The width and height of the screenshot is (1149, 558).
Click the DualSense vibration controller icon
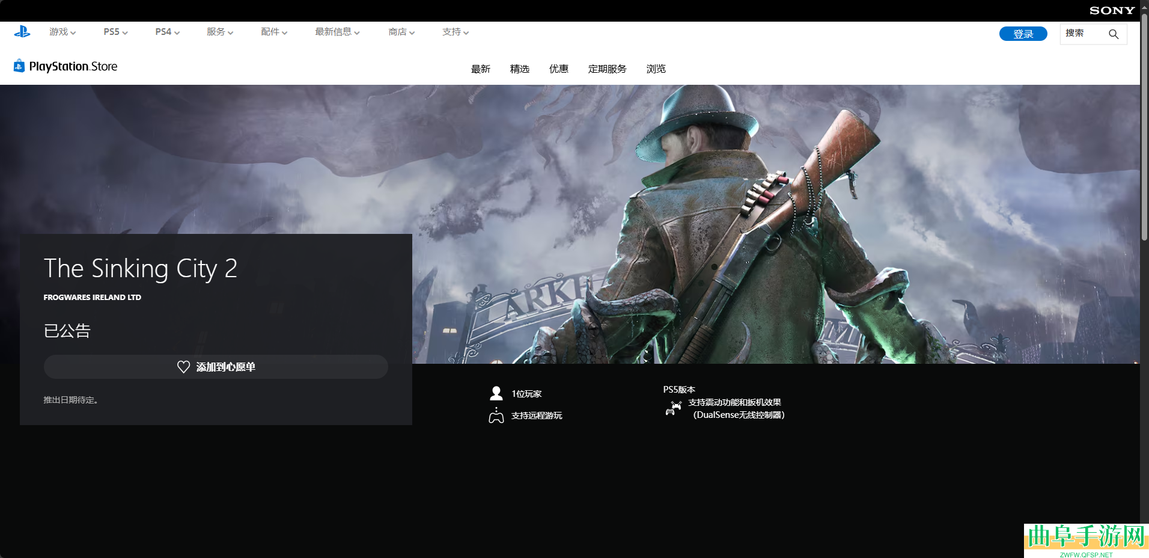pyautogui.click(x=673, y=408)
